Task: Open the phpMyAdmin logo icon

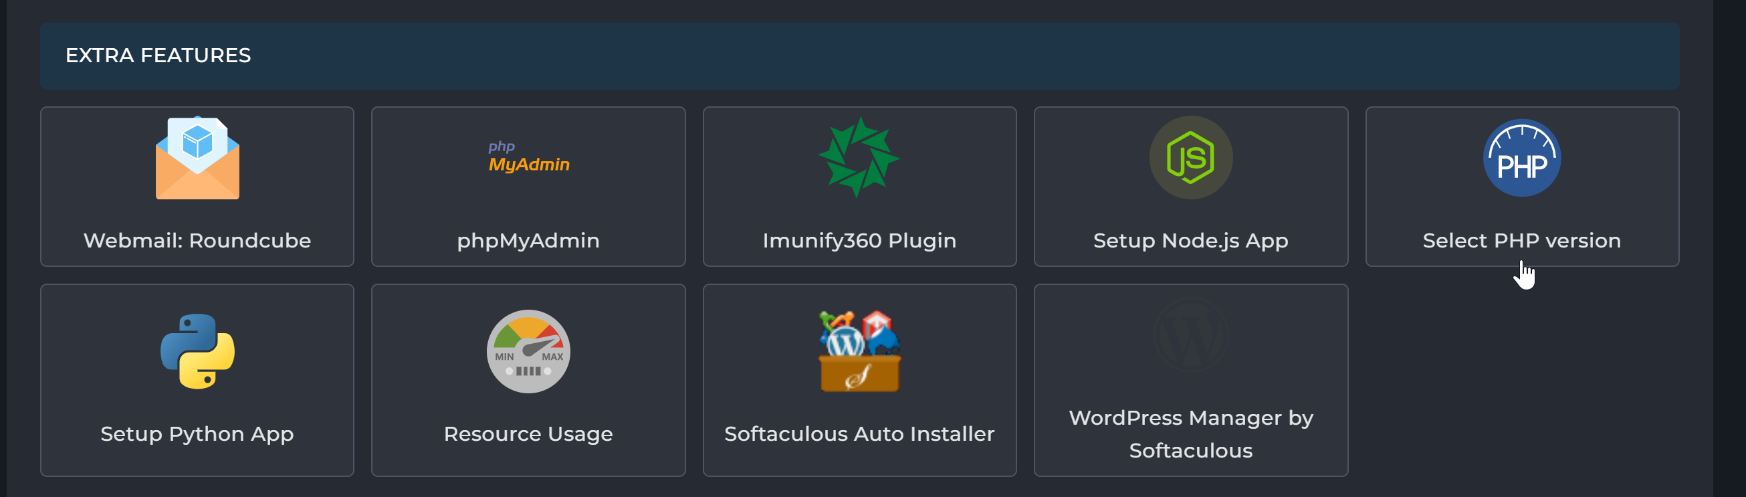Action: coord(529,157)
